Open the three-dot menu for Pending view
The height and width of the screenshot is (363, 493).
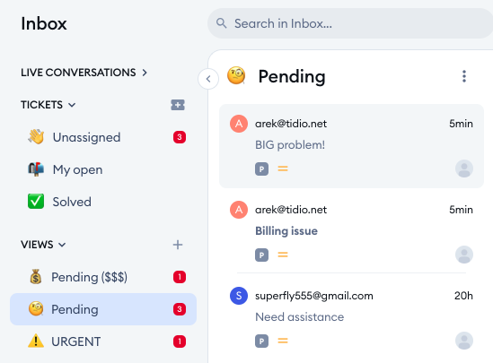point(464,76)
